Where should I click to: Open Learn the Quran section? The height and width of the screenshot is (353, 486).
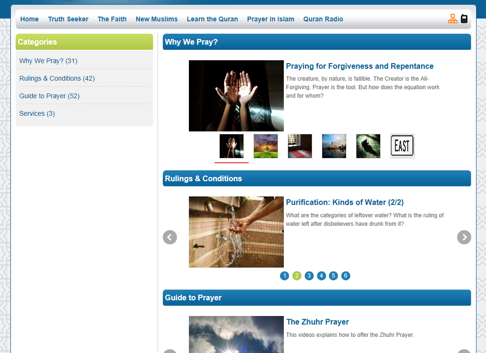[x=212, y=19]
